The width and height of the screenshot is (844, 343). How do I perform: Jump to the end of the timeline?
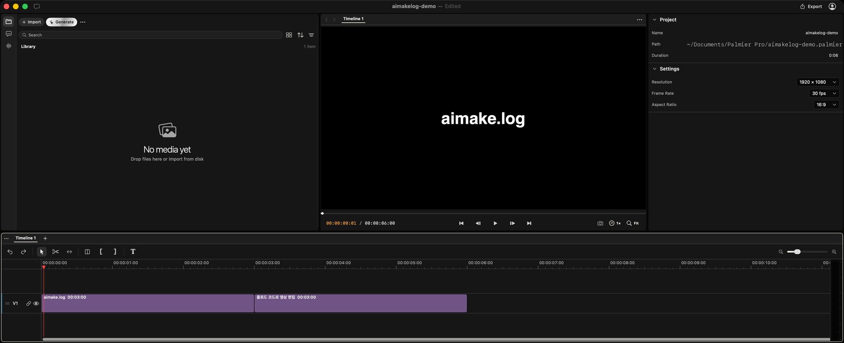click(529, 223)
